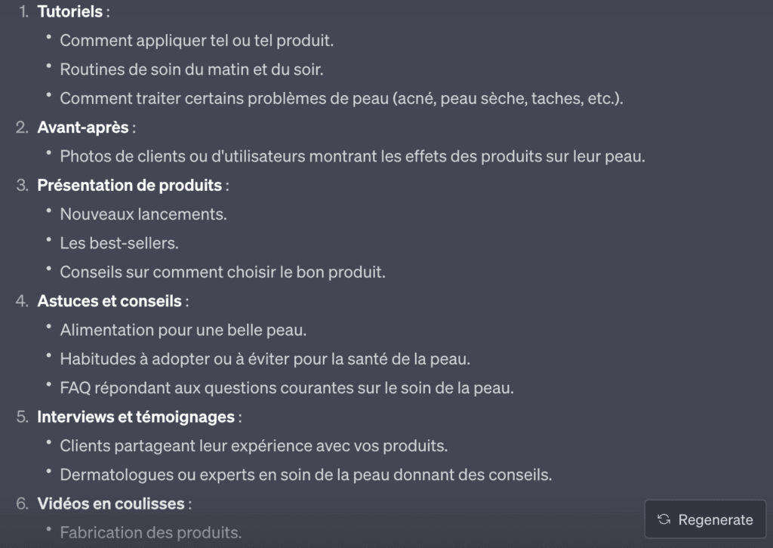The width and height of the screenshot is (773, 548).
Task: Click "Clients partageant leur expérience" bullet
Action: pos(254,446)
